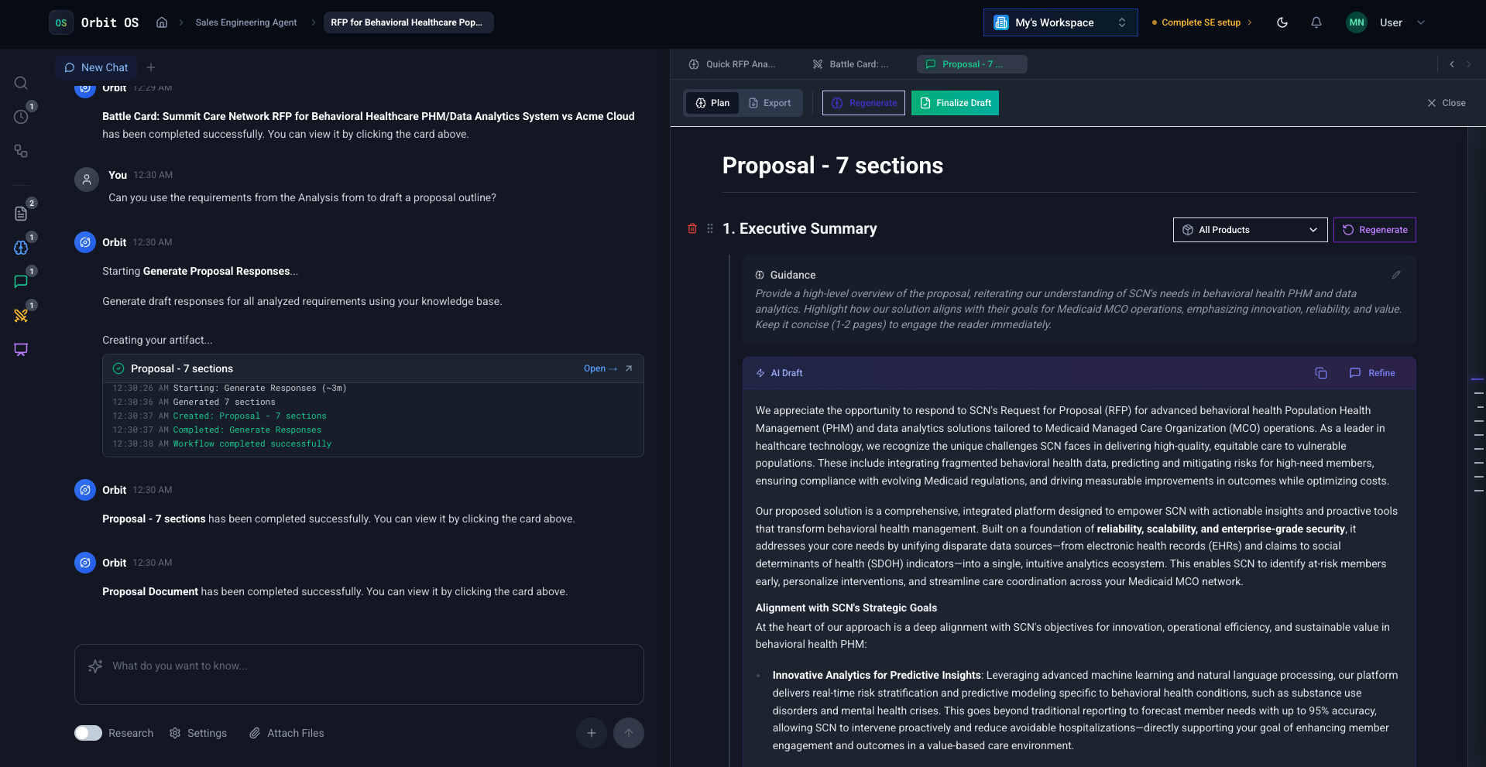
Task: Copy the AI Draft text
Action: [x=1320, y=373]
